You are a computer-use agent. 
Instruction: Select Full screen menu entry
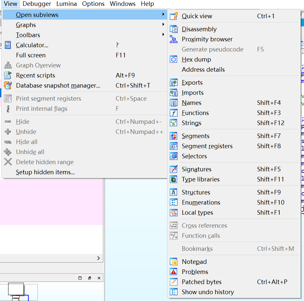click(x=85, y=55)
